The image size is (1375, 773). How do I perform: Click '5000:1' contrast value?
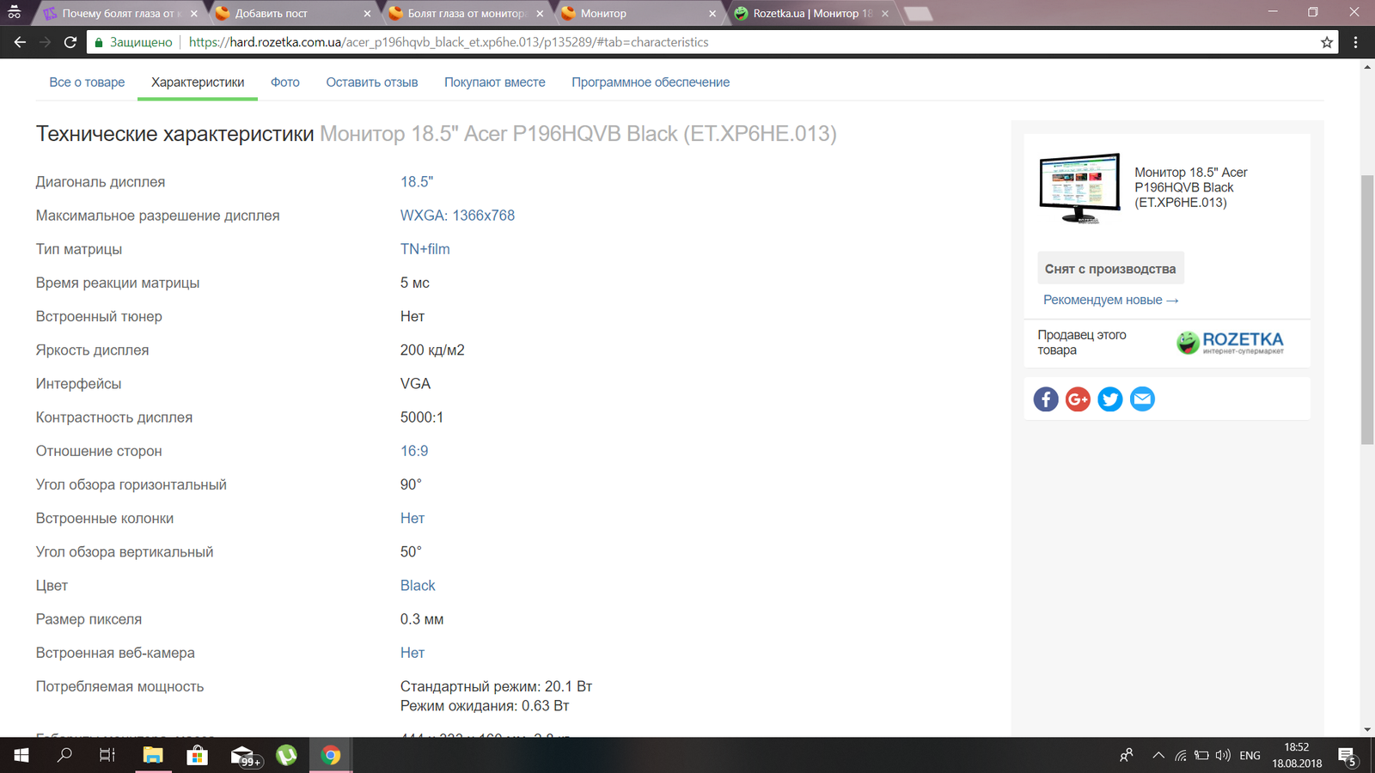point(422,417)
